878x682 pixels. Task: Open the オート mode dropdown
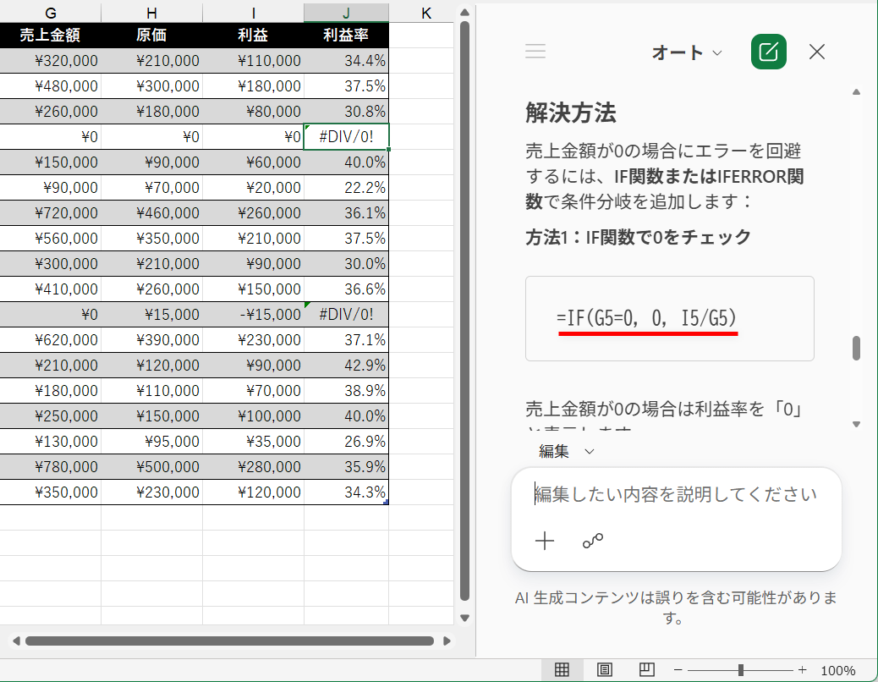[687, 52]
